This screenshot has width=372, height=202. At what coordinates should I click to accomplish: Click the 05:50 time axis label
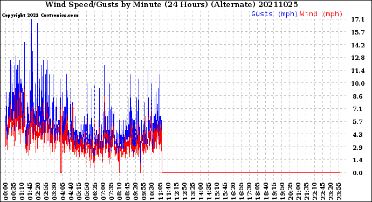click(x=87, y=191)
